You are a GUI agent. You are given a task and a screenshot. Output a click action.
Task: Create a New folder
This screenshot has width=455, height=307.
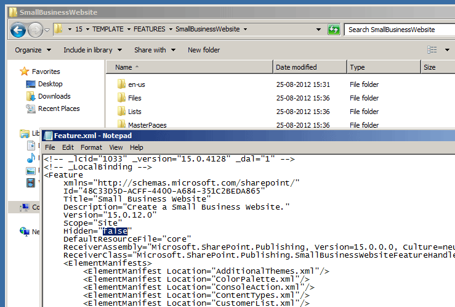[204, 50]
